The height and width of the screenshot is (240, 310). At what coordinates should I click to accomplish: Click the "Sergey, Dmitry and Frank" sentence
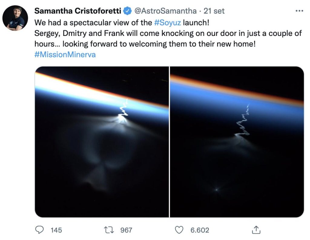click(x=121, y=33)
